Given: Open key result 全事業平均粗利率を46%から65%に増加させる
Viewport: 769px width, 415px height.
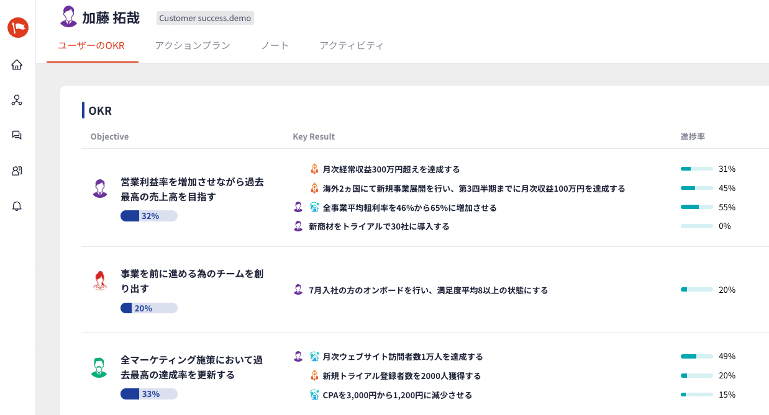Looking at the screenshot, I should [410, 208].
